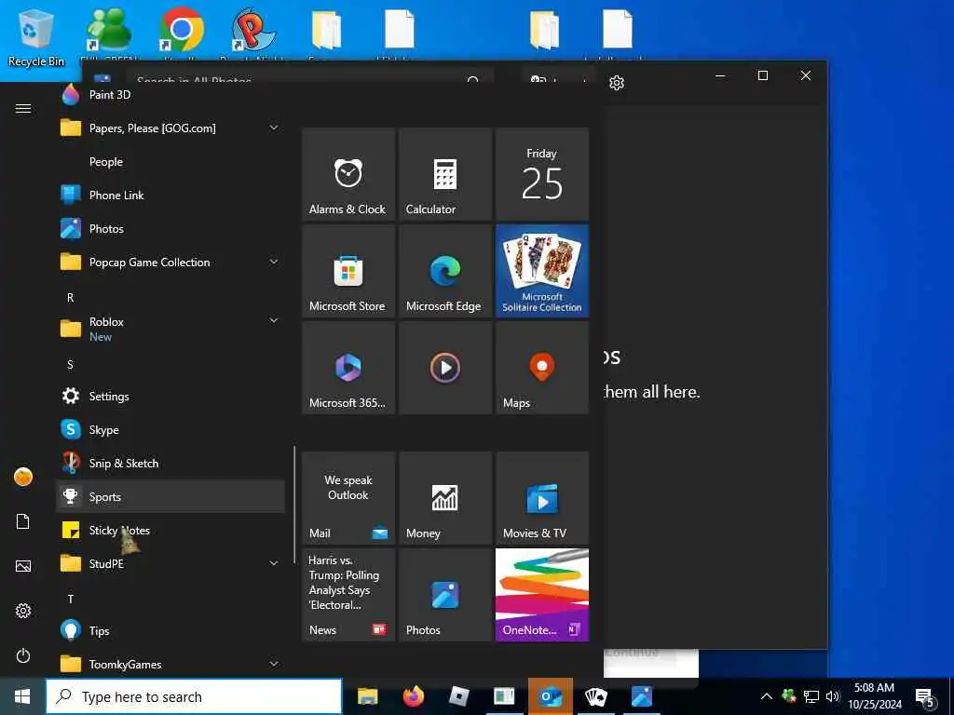Open the Mail tile
This screenshot has width=954, height=715.
coord(348,498)
